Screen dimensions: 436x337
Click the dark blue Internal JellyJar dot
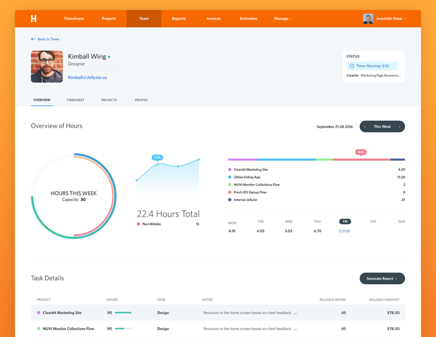(230, 199)
